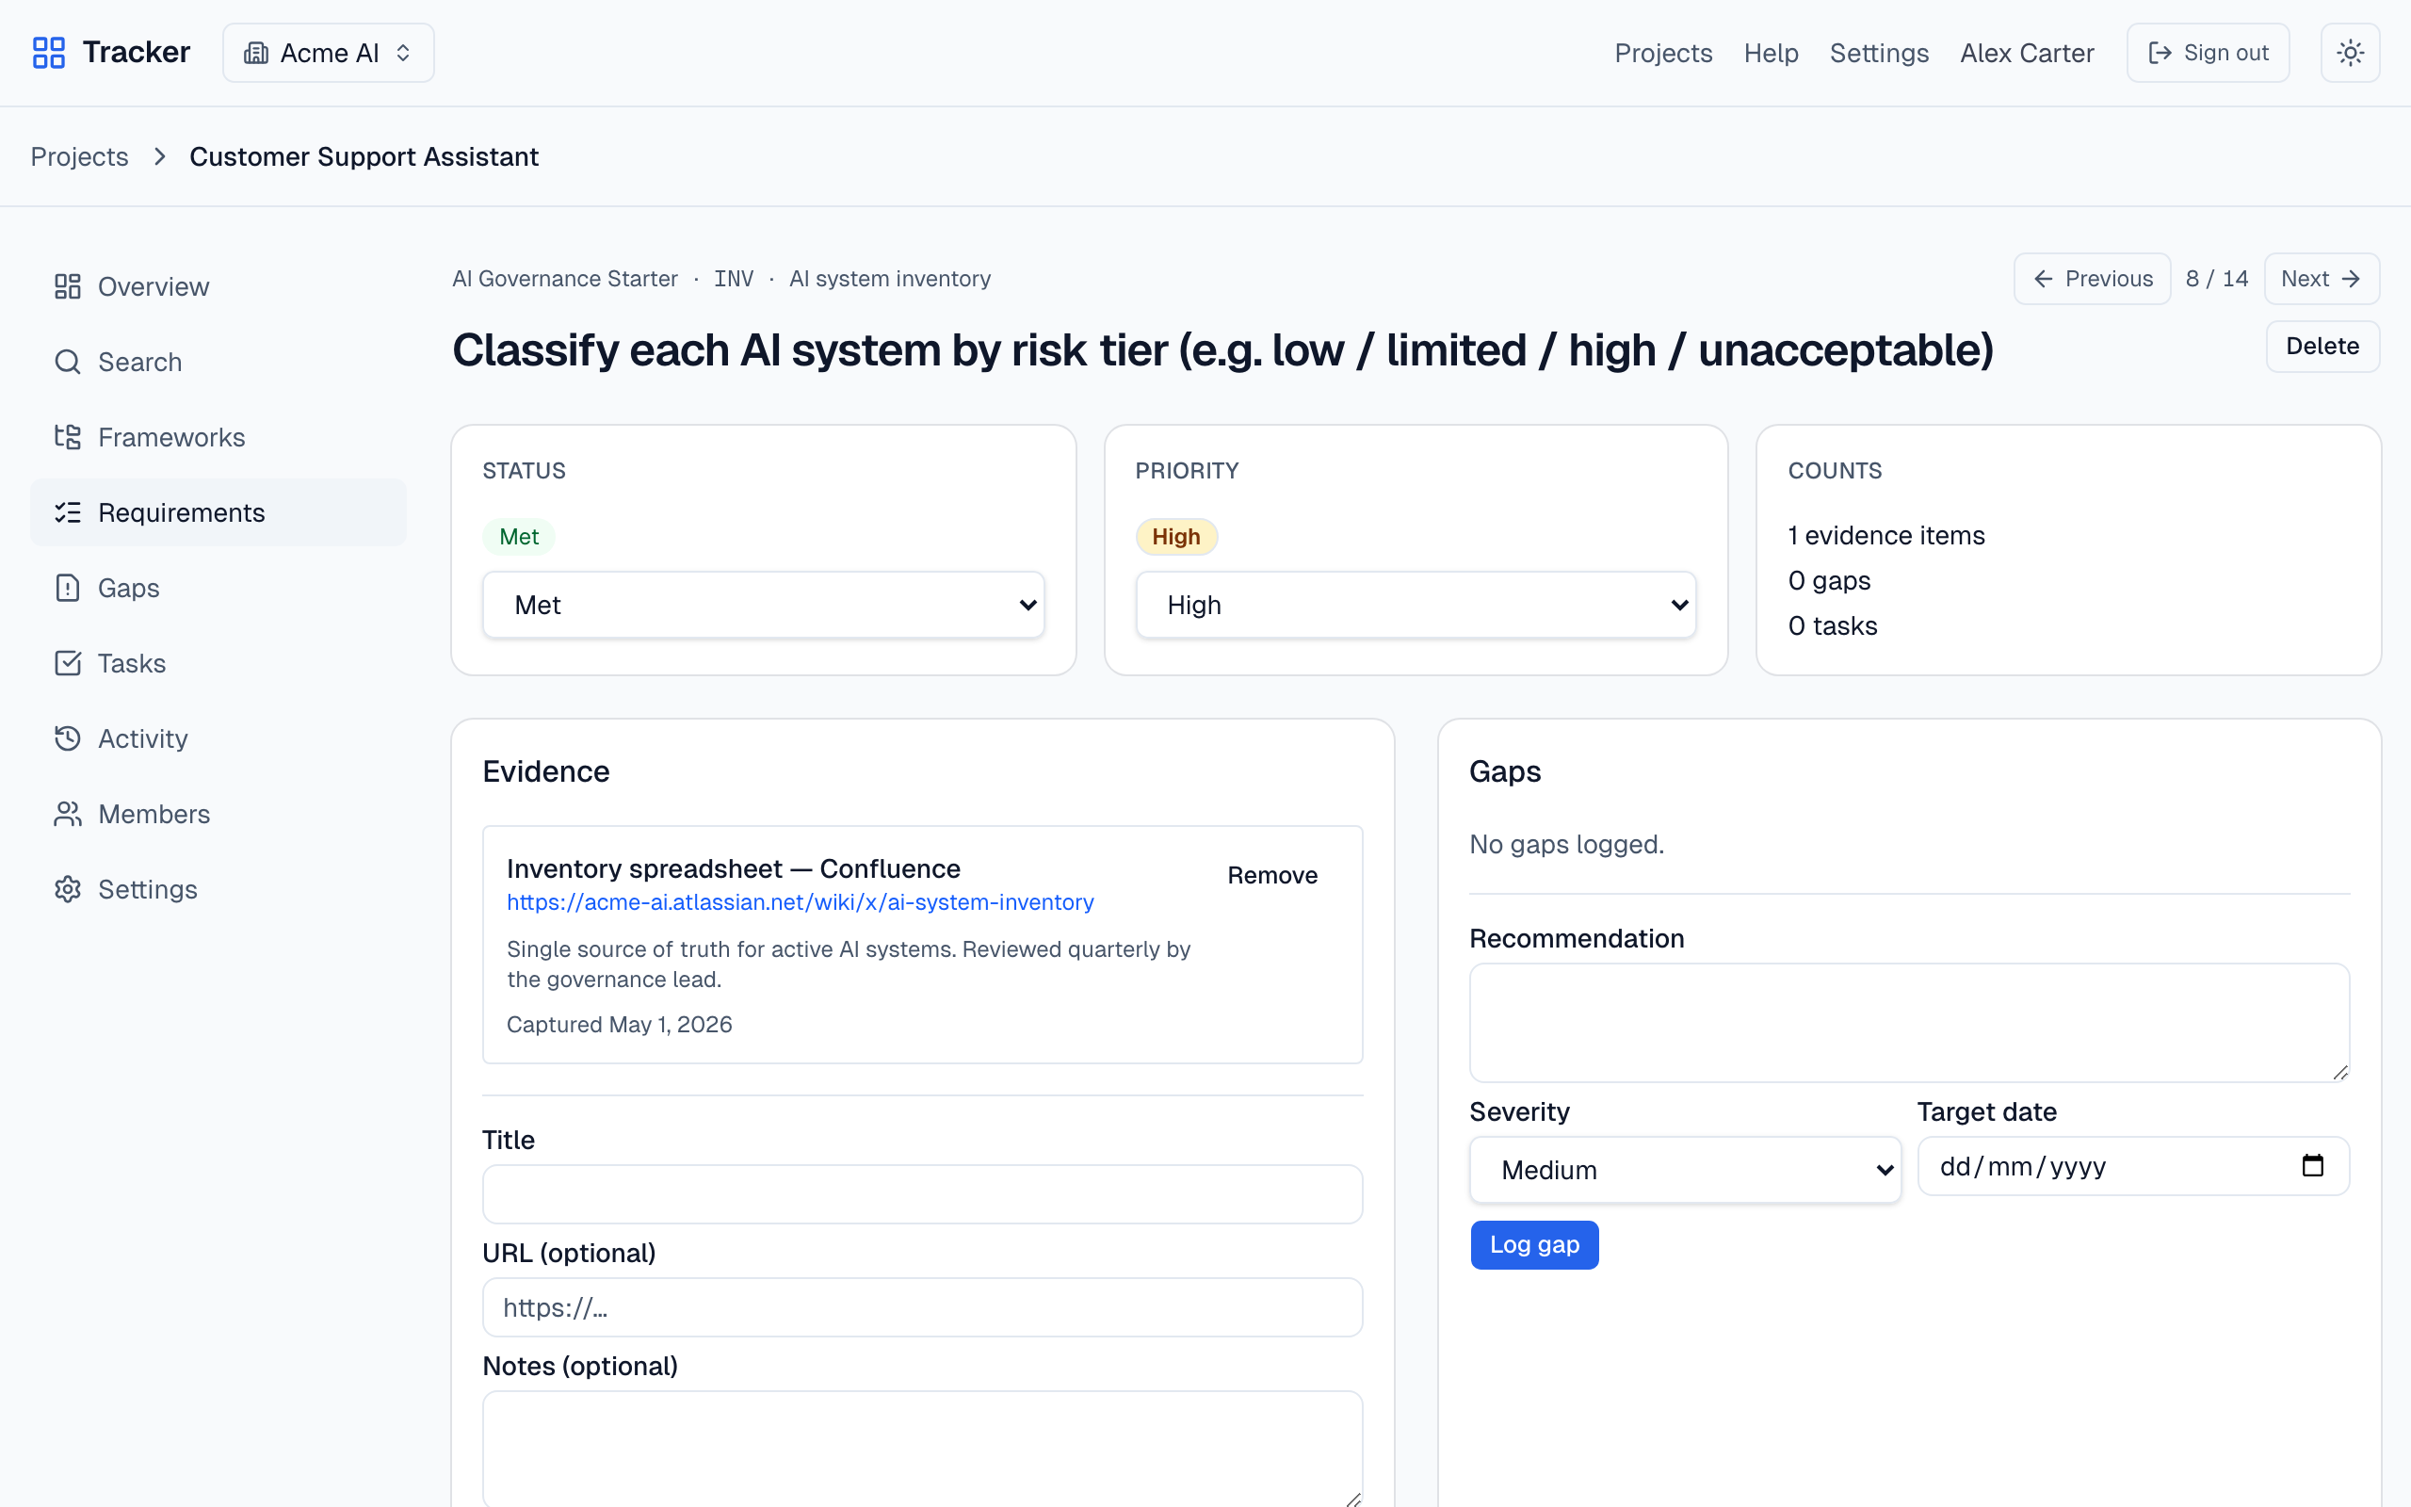
Task: Click the Tracker logo icon
Action: tap(49, 53)
